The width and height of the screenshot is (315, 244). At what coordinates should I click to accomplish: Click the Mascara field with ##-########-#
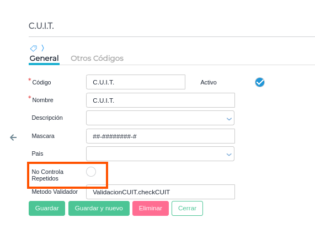coord(161,136)
